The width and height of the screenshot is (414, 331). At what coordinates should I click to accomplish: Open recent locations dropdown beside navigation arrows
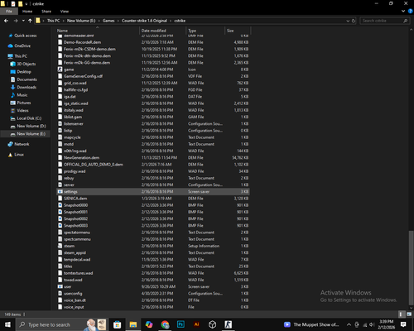point(23,21)
